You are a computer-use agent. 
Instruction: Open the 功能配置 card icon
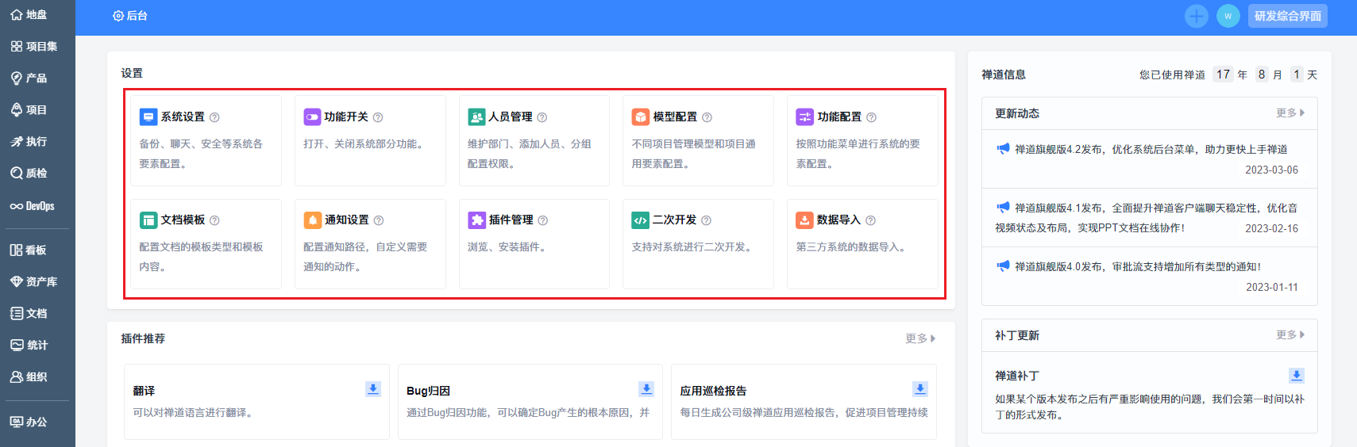click(804, 117)
